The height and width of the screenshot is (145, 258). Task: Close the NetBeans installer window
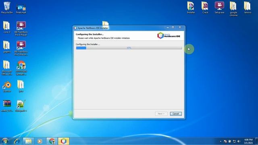pyautogui.click(x=180, y=27)
